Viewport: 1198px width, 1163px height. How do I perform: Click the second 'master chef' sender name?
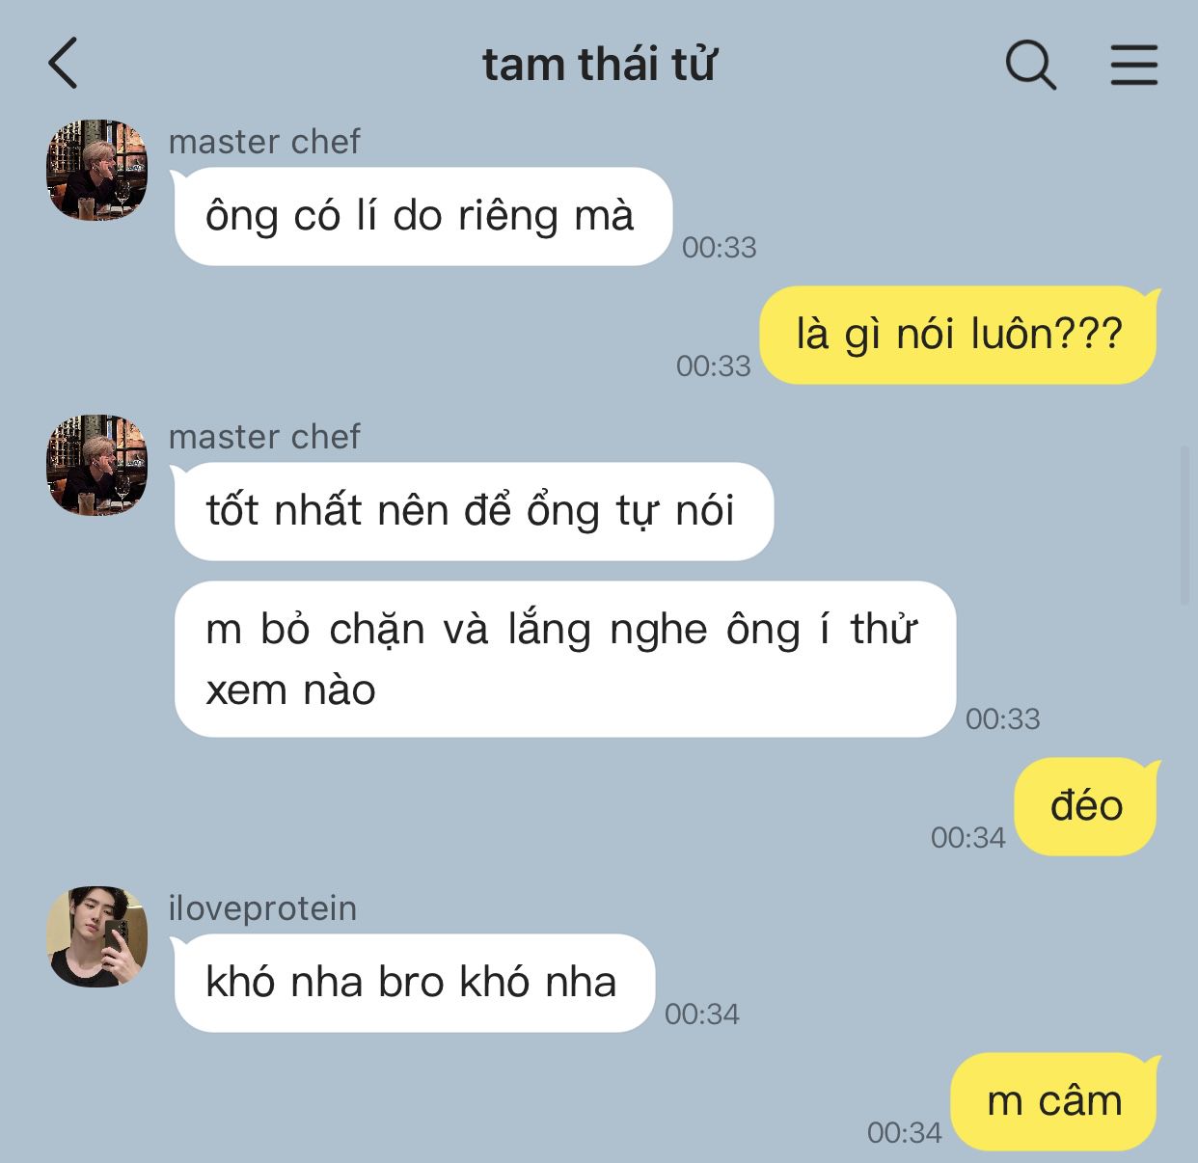264,437
